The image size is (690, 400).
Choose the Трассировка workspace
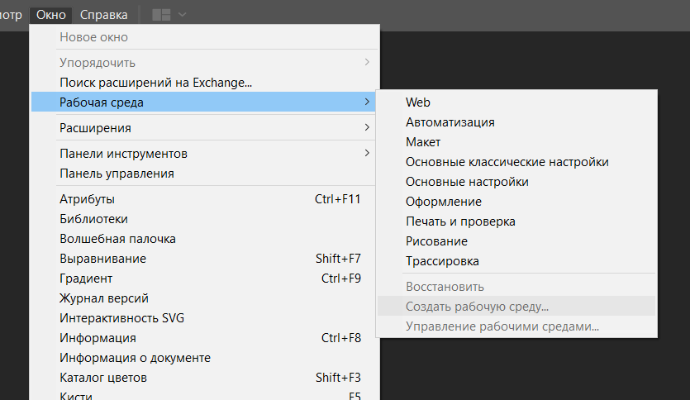[442, 261]
